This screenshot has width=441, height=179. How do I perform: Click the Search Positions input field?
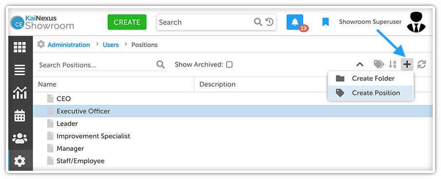(x=97, y=65)
